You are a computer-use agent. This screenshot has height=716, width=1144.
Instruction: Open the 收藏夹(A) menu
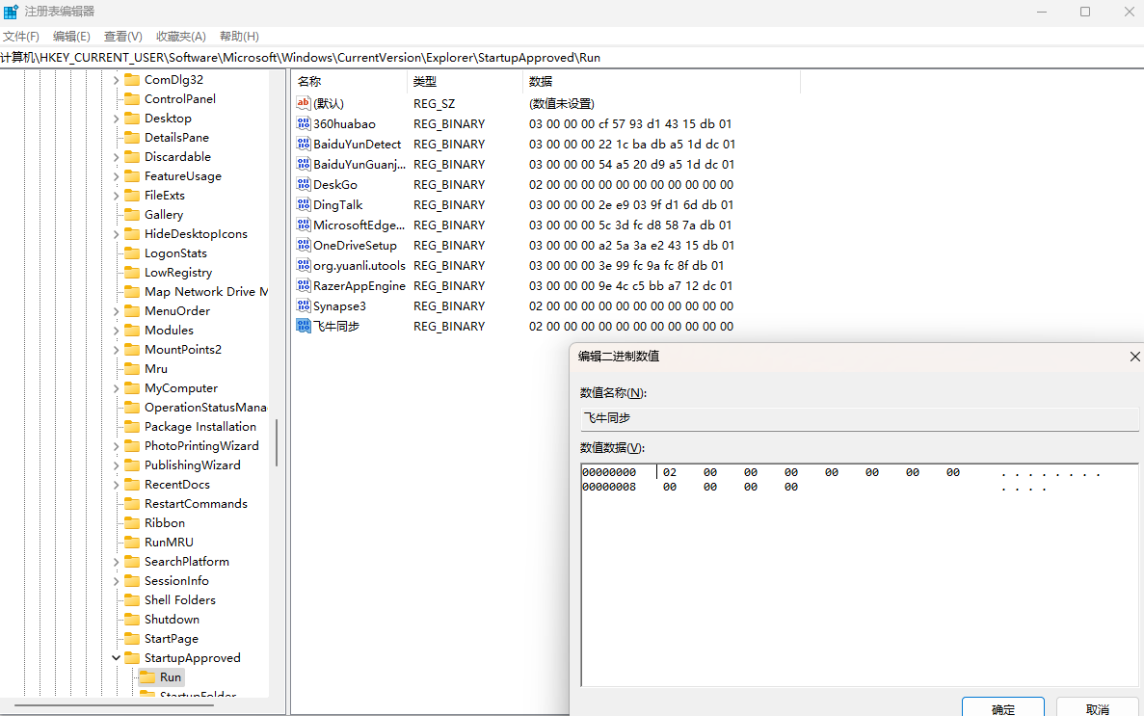coord(181,37)
